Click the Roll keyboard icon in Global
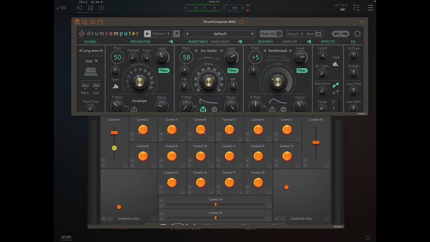 [96, 86]
